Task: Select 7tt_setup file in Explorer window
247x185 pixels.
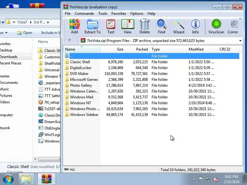Action: tap(49, 102)
